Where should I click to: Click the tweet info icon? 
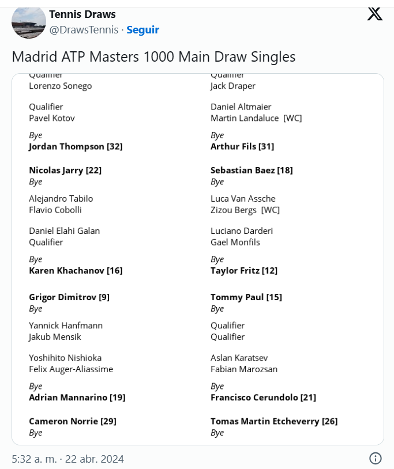(x=376, y=458)
